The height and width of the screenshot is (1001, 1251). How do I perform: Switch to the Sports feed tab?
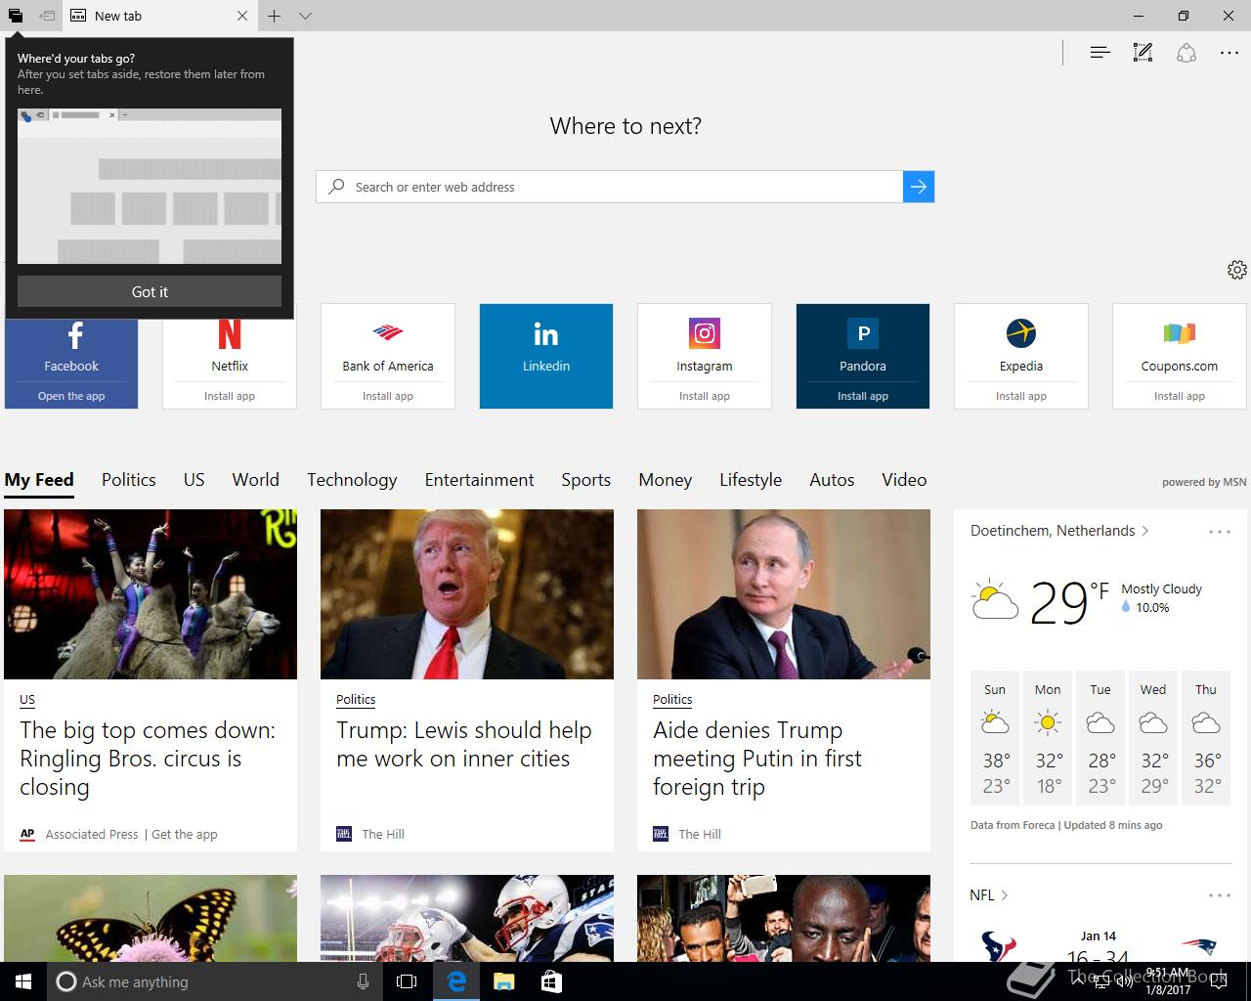pyautogui.click(x=586, y=480)
